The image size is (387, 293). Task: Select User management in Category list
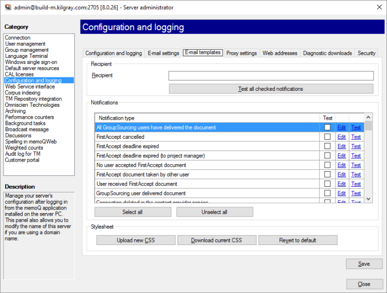(25, 44)
